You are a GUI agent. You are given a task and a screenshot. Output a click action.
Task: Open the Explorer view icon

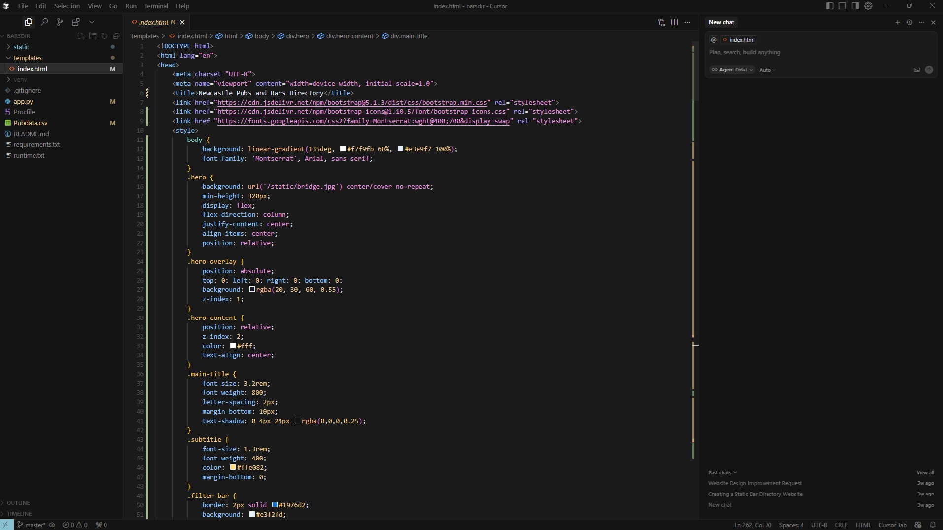pyautogui.click(x=28, y=22)
